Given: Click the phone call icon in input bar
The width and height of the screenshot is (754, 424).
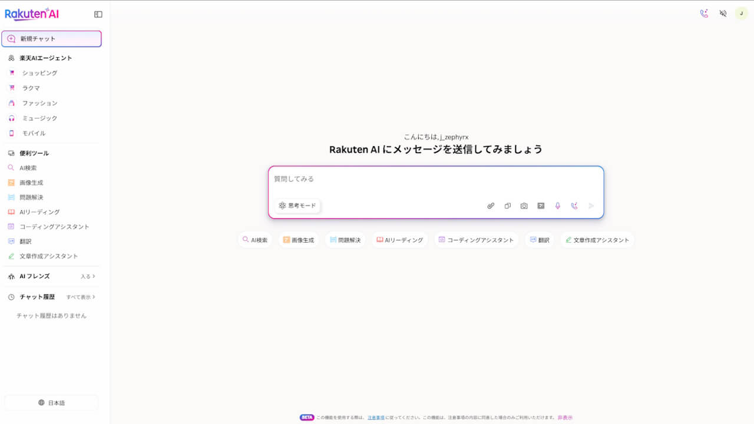Looking at the screenshot, I should click(x=574, y=206).
